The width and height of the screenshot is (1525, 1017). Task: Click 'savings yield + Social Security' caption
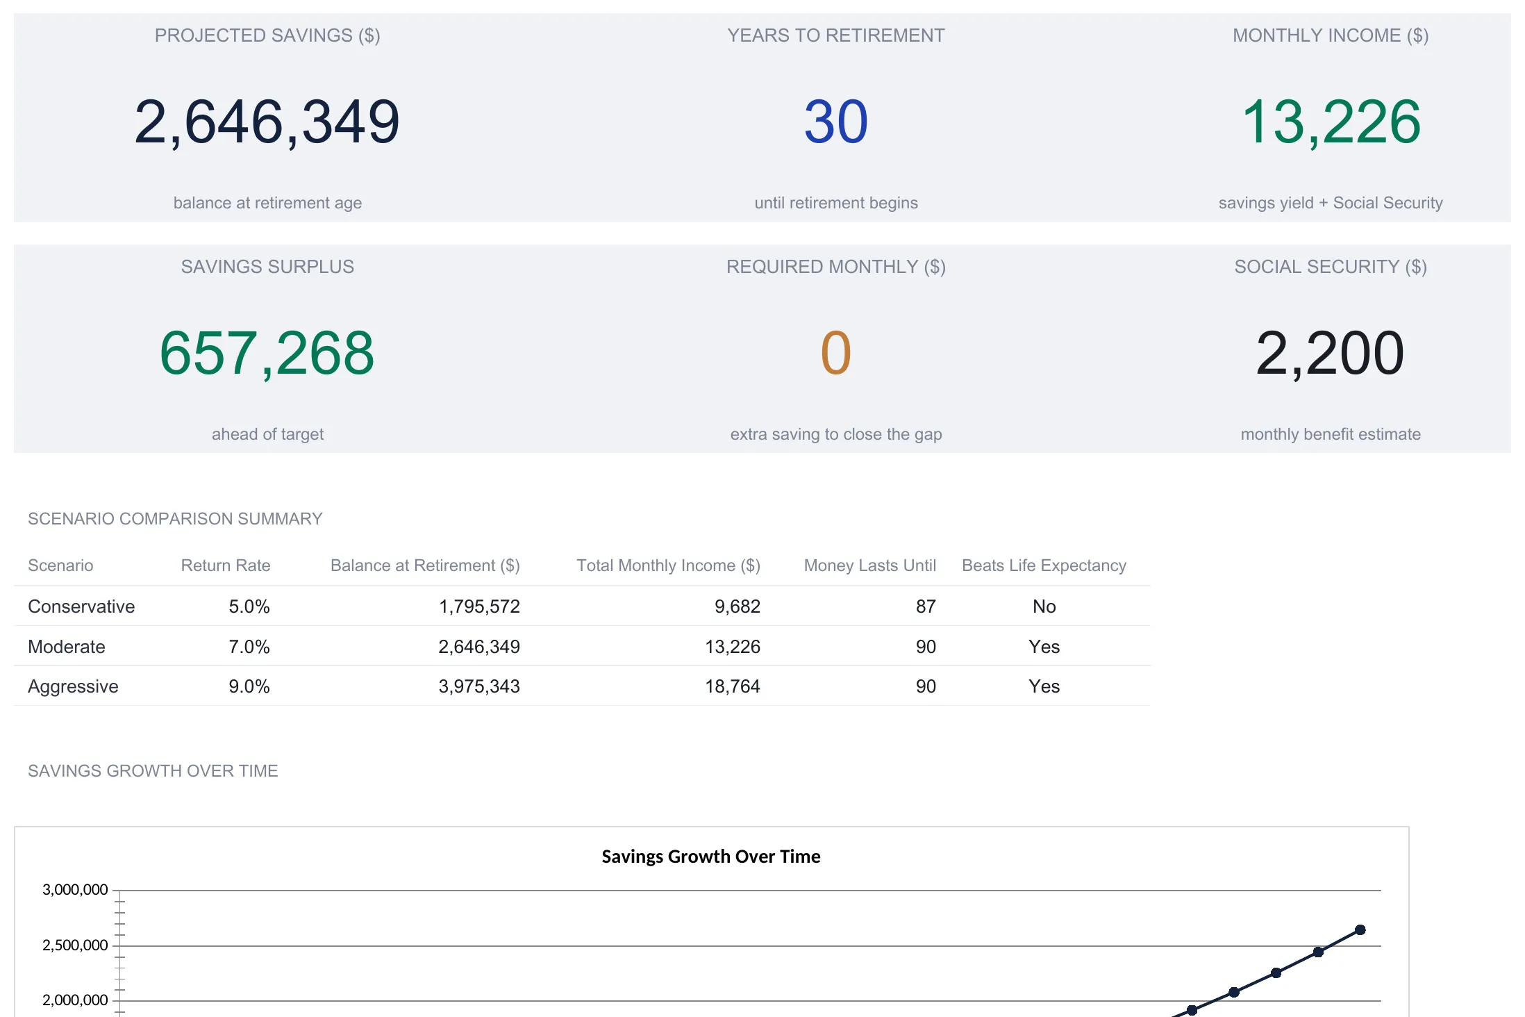(x=1331, y=203)
